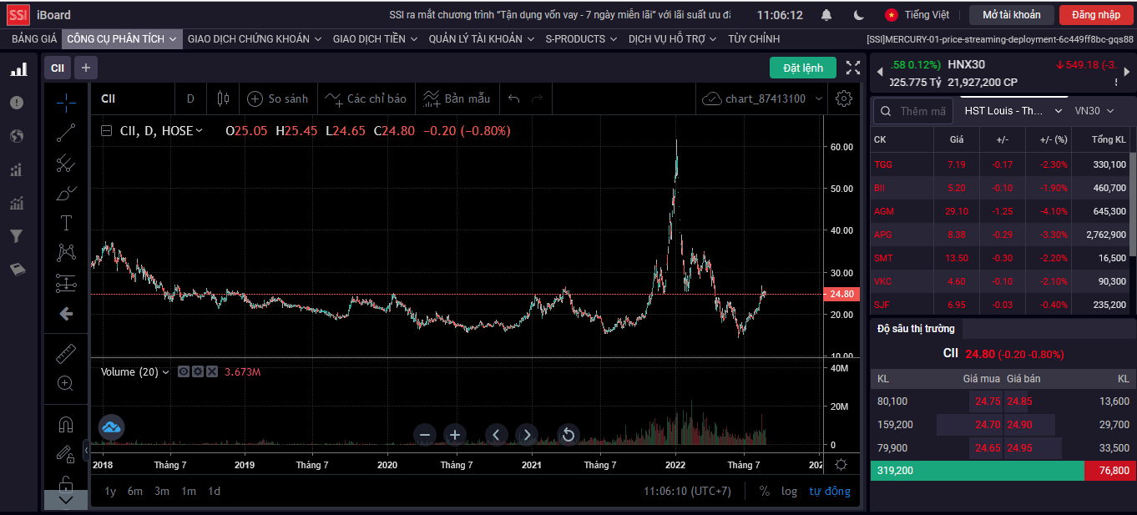
Task: Select the trend line drawing tool
Action: coord(66,133)
